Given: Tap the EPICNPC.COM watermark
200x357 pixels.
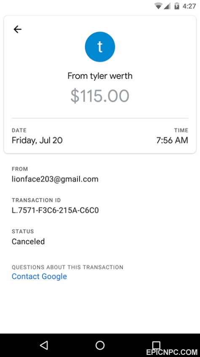Looking at the screenshot, I should 172,352.
